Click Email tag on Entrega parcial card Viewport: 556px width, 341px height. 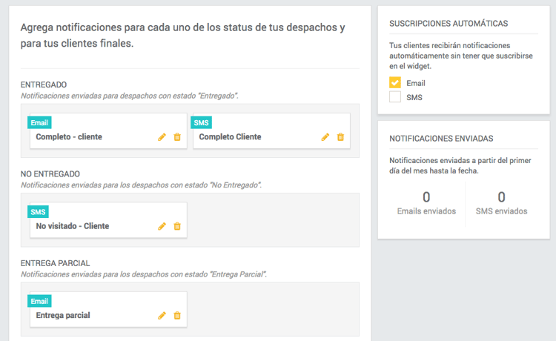coord(39,301)
